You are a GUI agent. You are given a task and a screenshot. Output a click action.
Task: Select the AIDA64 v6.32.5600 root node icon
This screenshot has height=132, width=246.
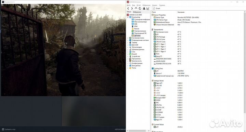128,15
